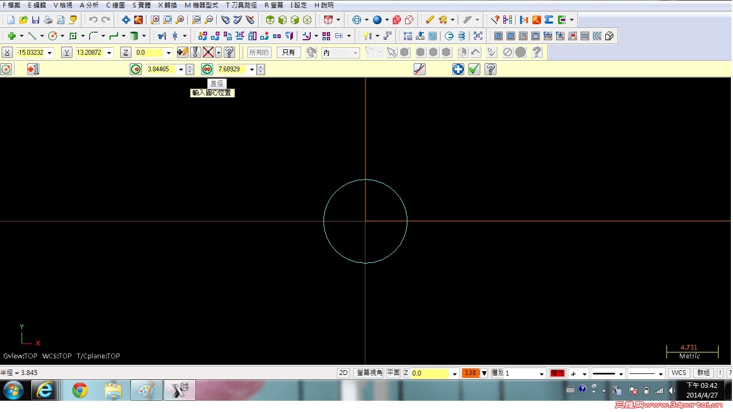
Task: Click the 平面 planes button
Action: click(x=393, y=373)
